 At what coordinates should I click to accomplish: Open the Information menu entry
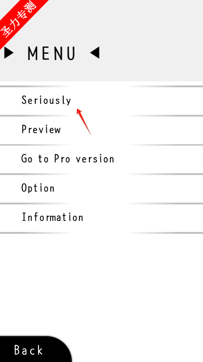(x=102, y=218)
